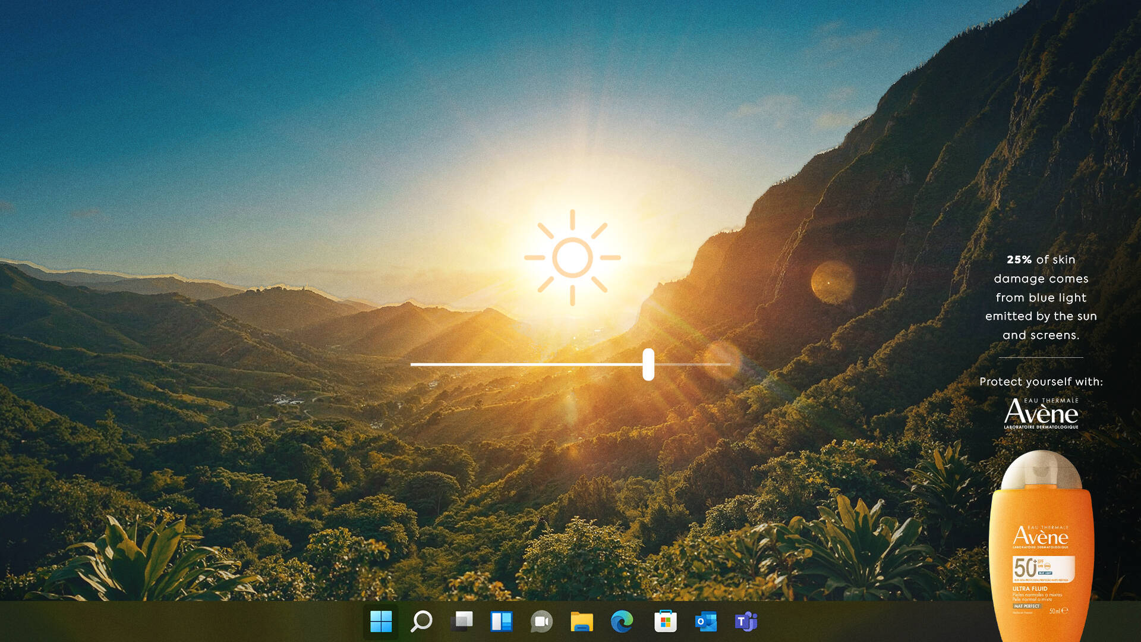Click the Avène logo under 'Protect yourself with'
The image size is (1141, 642).
1041,414
